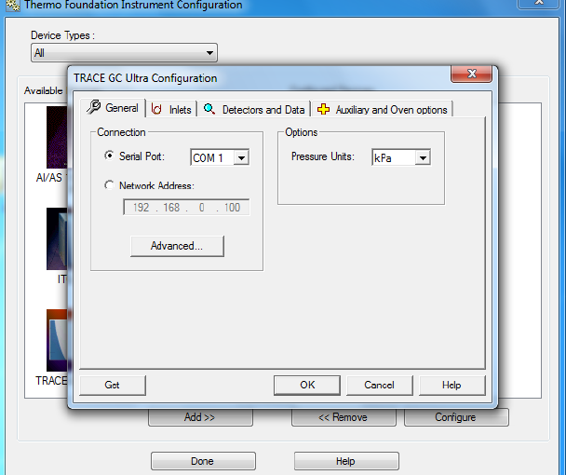Open the Device Types dropdown
This screenshot has height=475, width=566.
tap(124, 53)
